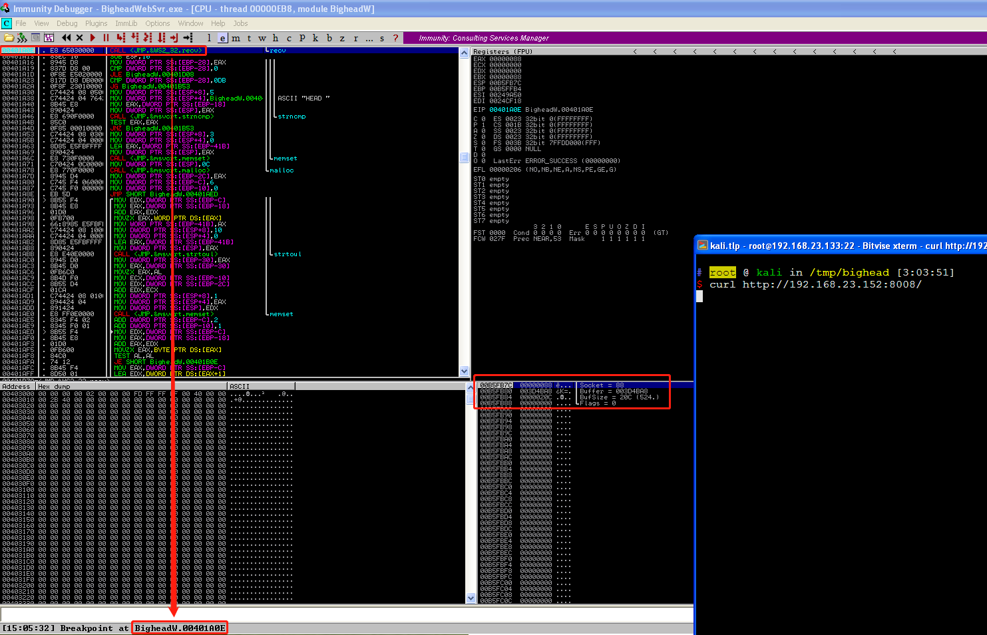Viewport: 987px width, 635px height.
Task: Open the Debug menu
Action: click(x=67, y=23)
